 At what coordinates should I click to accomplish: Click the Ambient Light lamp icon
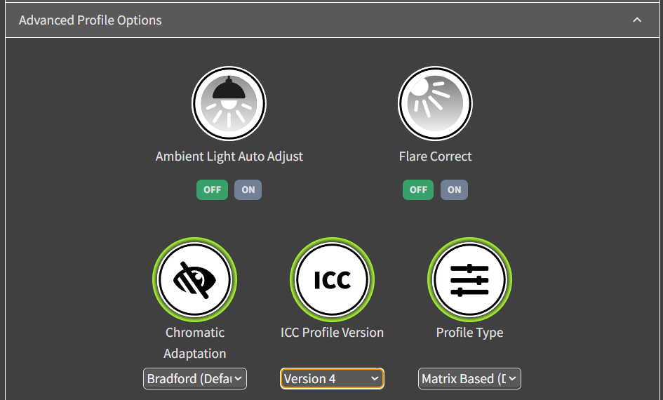[229, 104]
